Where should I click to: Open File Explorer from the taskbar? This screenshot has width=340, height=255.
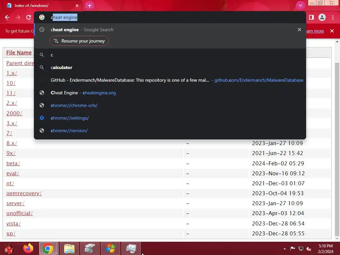point(69,248)
